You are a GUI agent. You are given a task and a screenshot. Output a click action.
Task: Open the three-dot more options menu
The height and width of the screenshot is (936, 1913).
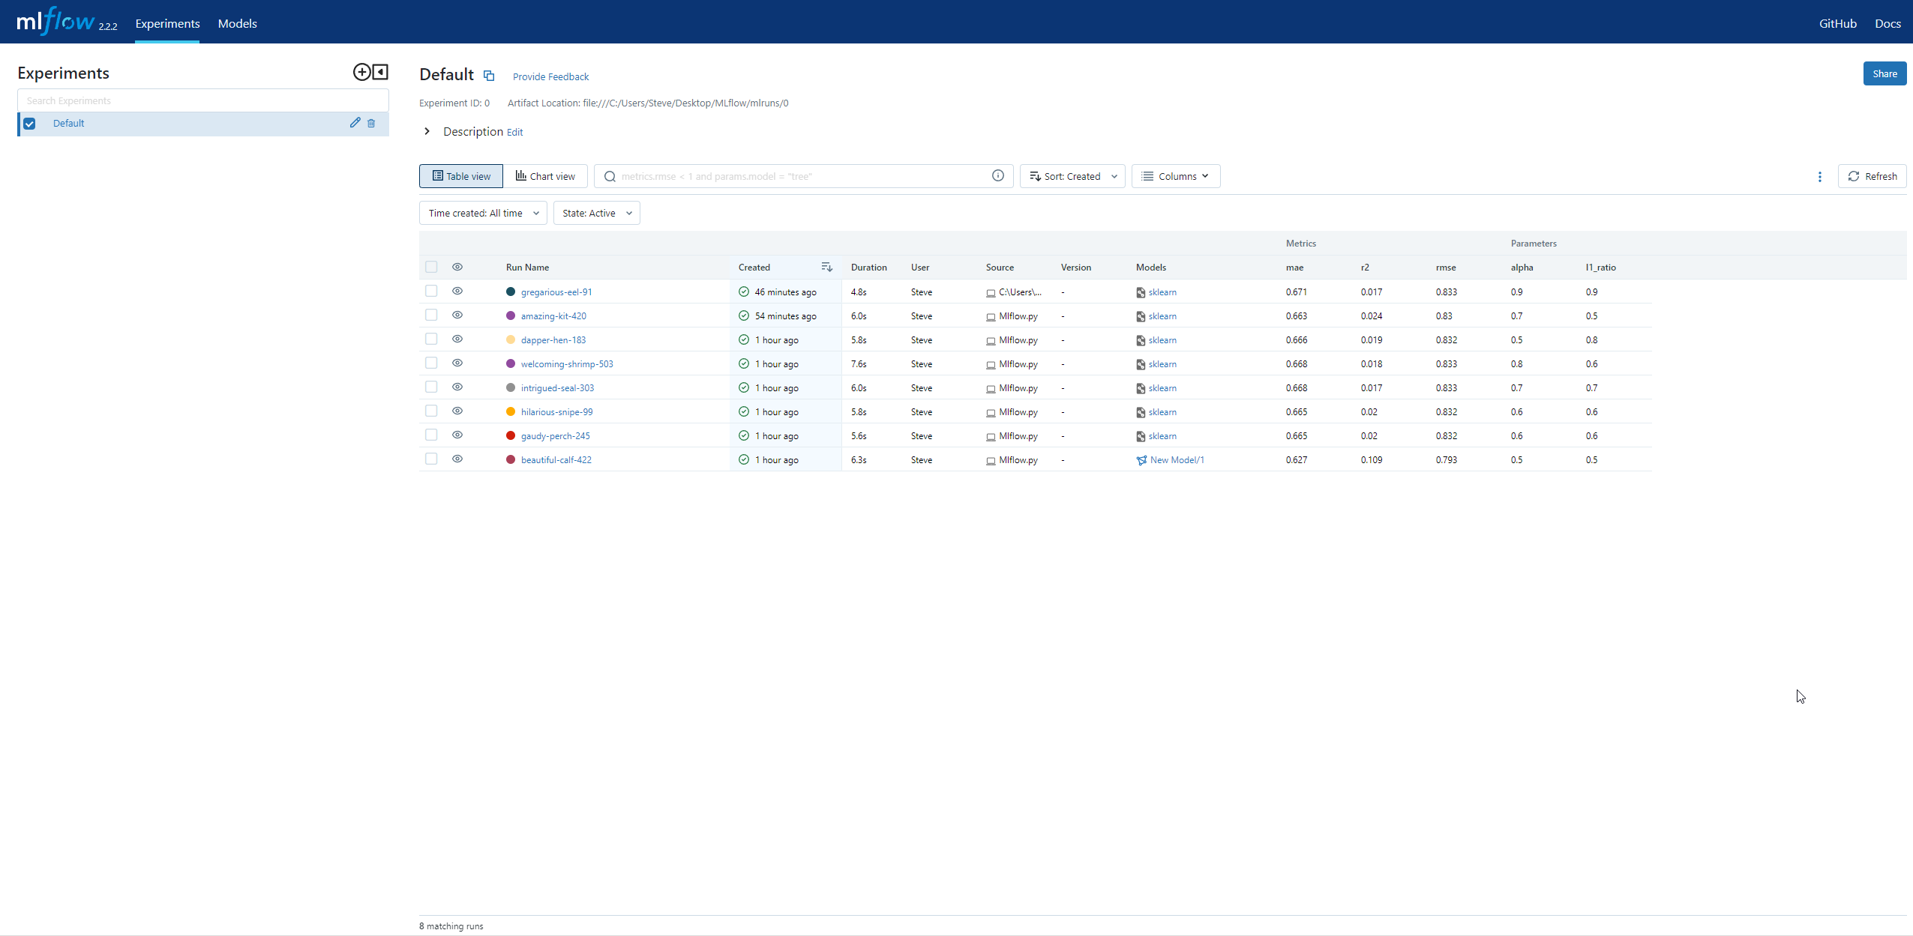pos(1820,177)
